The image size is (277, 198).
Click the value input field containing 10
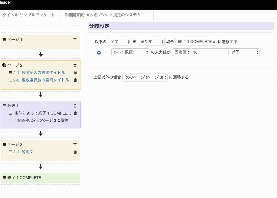[x=210, y=52]
